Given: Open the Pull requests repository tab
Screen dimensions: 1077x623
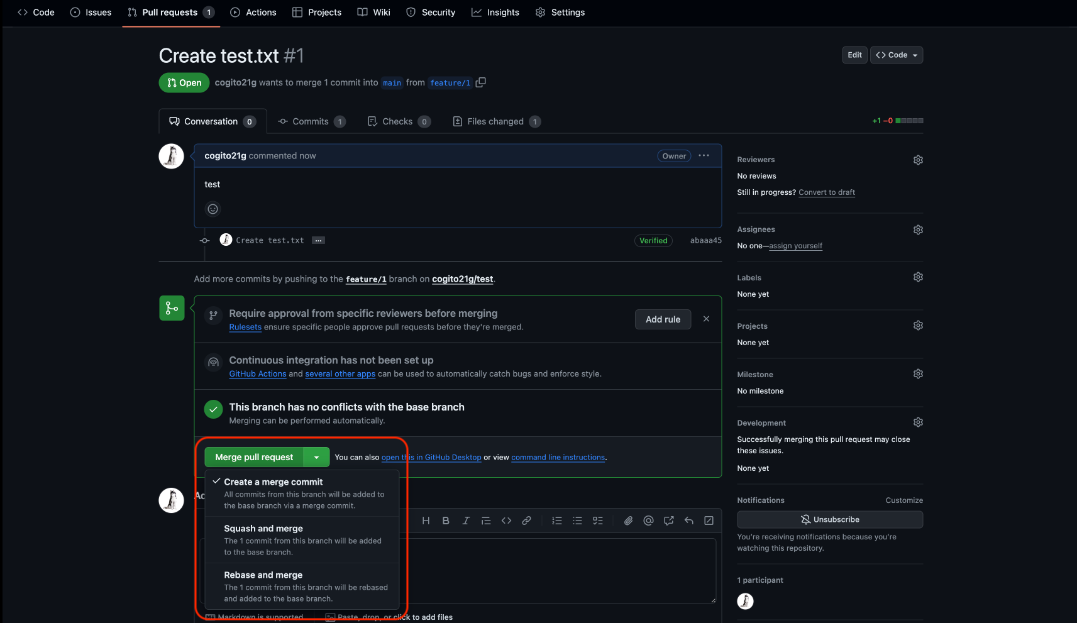Looking at the screenshot, I should pos(171,12).
